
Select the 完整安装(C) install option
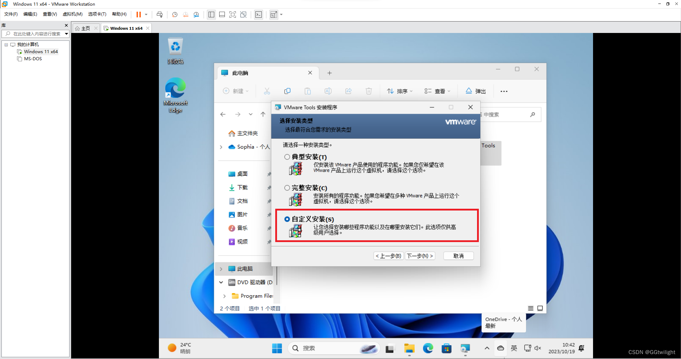coord(287,188)
